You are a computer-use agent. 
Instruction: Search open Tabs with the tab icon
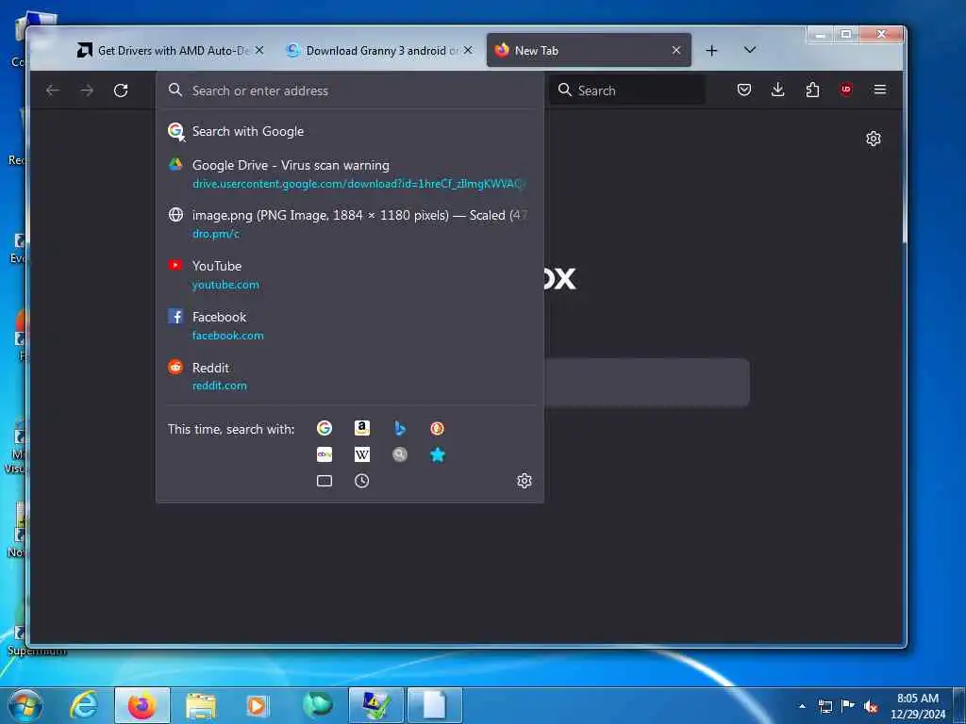(325, 481)
